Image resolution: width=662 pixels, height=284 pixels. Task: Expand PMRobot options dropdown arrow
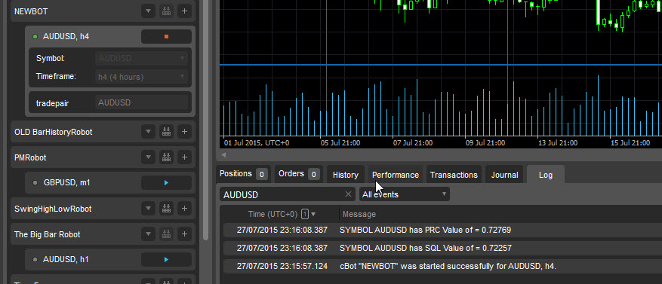click(x=148, y=157)
